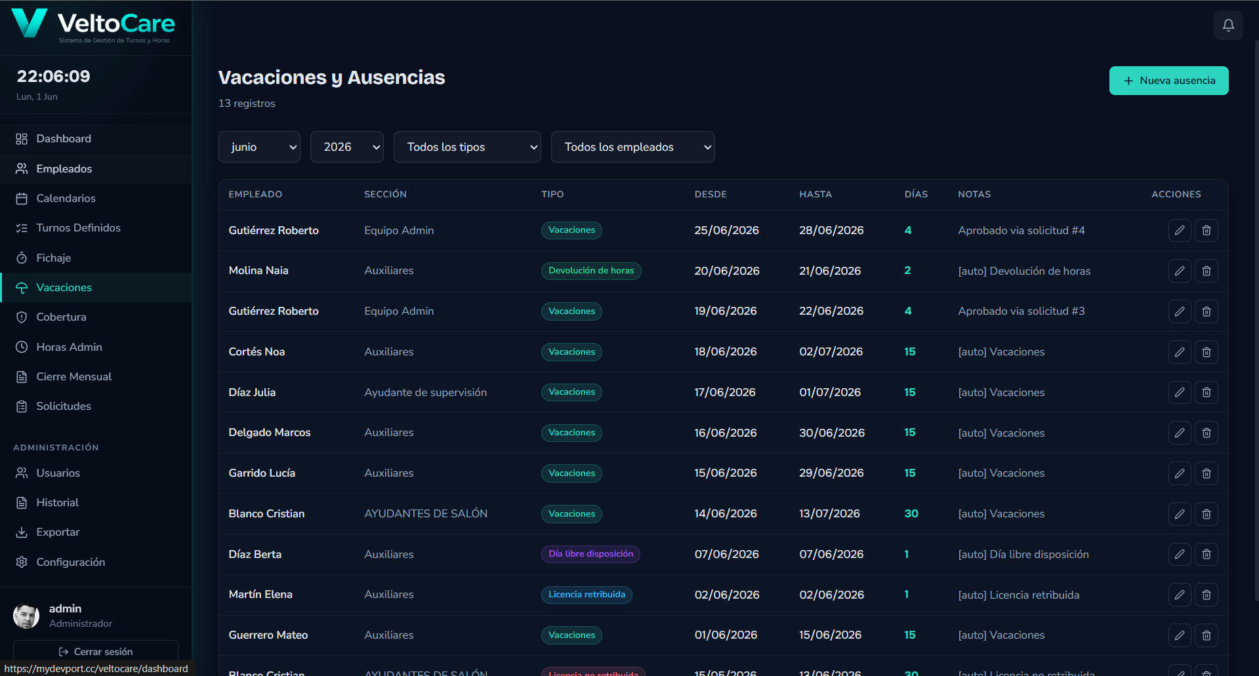This screenshot has height=676, width=1259.
Task: Click the admin profile avatar
Action: tap(26, 616)
